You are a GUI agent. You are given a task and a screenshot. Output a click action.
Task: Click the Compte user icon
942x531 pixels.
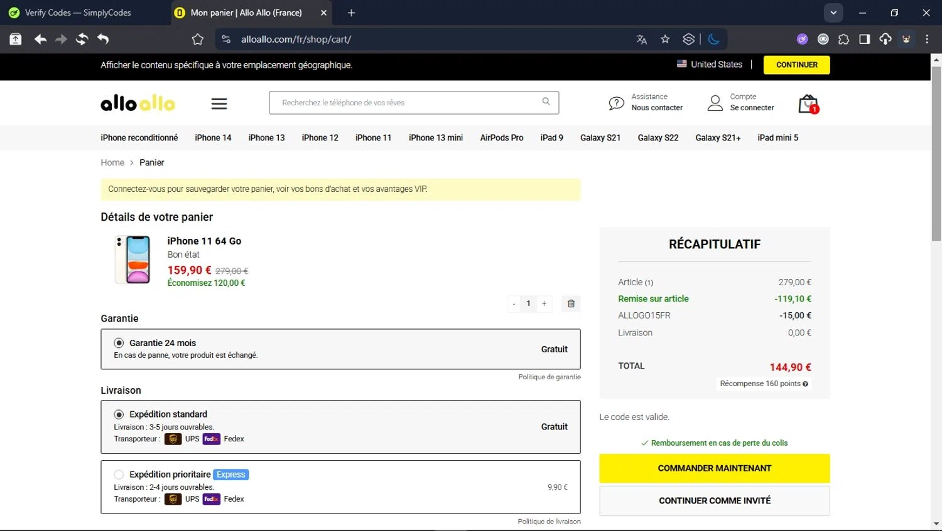click(715, 103)
